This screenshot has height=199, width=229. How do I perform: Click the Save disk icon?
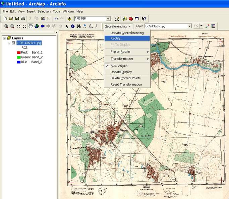pyautogui.click(x=17, y=19)
